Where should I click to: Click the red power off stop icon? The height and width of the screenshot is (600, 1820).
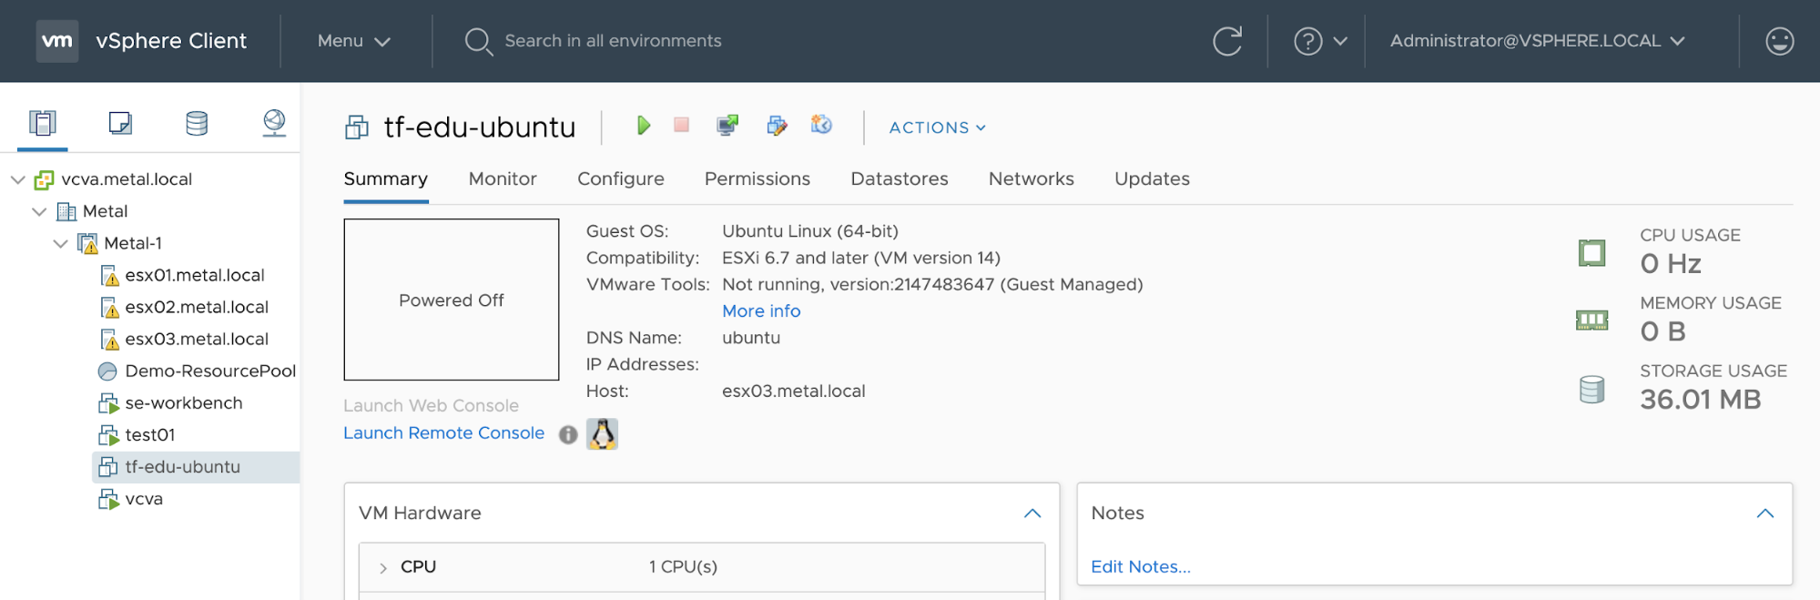(x=681, y=125)
